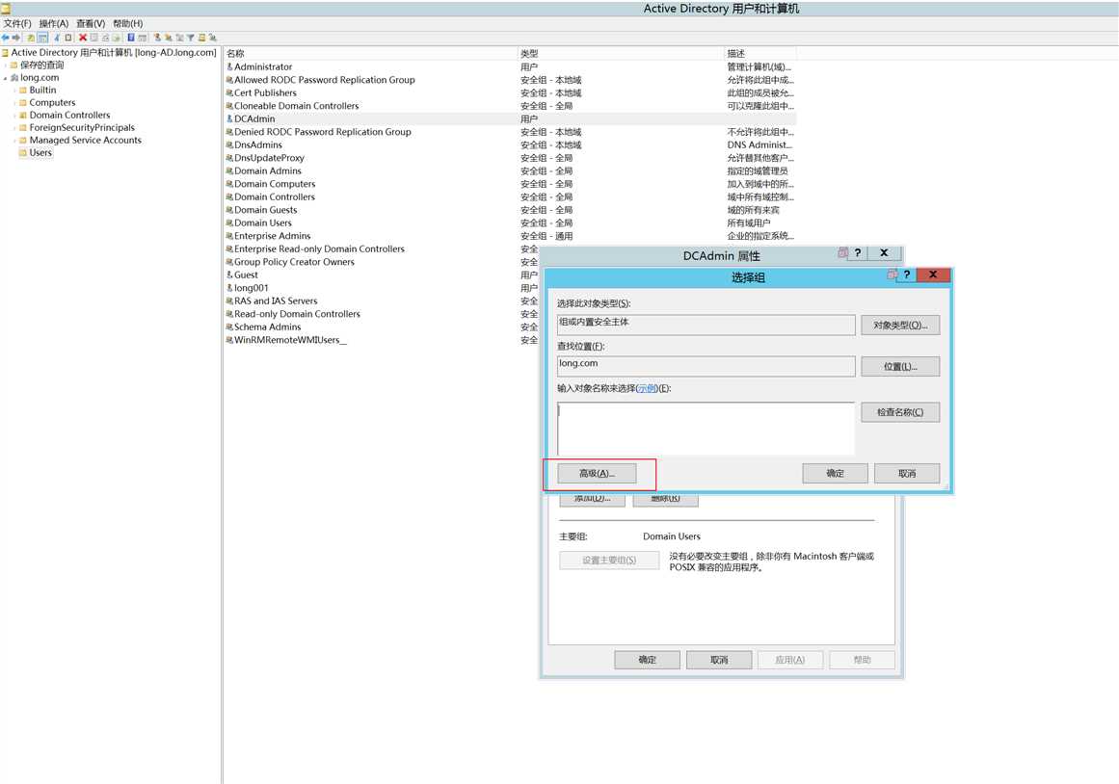
Task: Open the 查看(V) menu
Action: (91, 23)
